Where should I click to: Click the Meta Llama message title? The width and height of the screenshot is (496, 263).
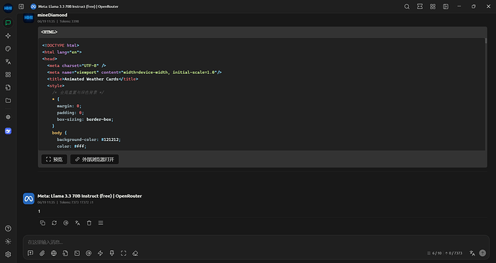tap(90, 196)
